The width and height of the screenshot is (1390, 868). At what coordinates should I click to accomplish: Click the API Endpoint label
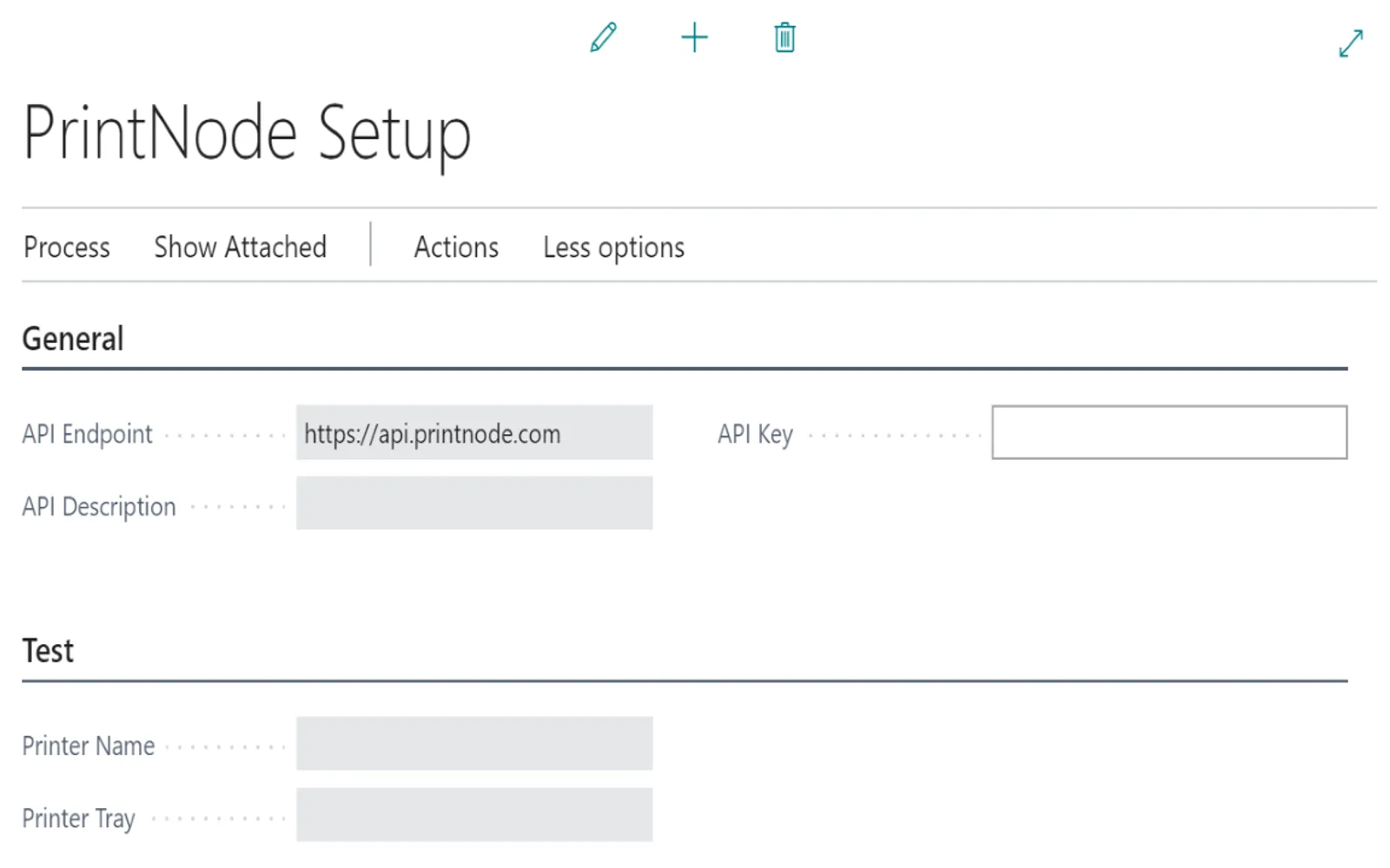(x=87, y=434)
